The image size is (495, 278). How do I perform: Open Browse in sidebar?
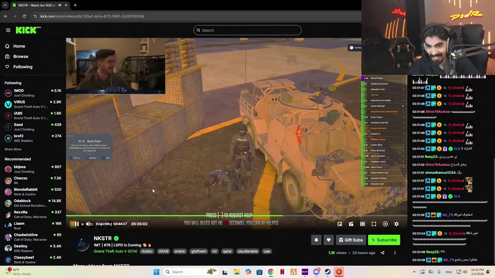33,56
